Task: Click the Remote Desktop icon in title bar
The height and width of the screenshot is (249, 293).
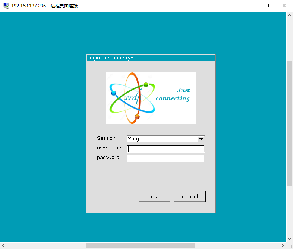Action: 6,6
